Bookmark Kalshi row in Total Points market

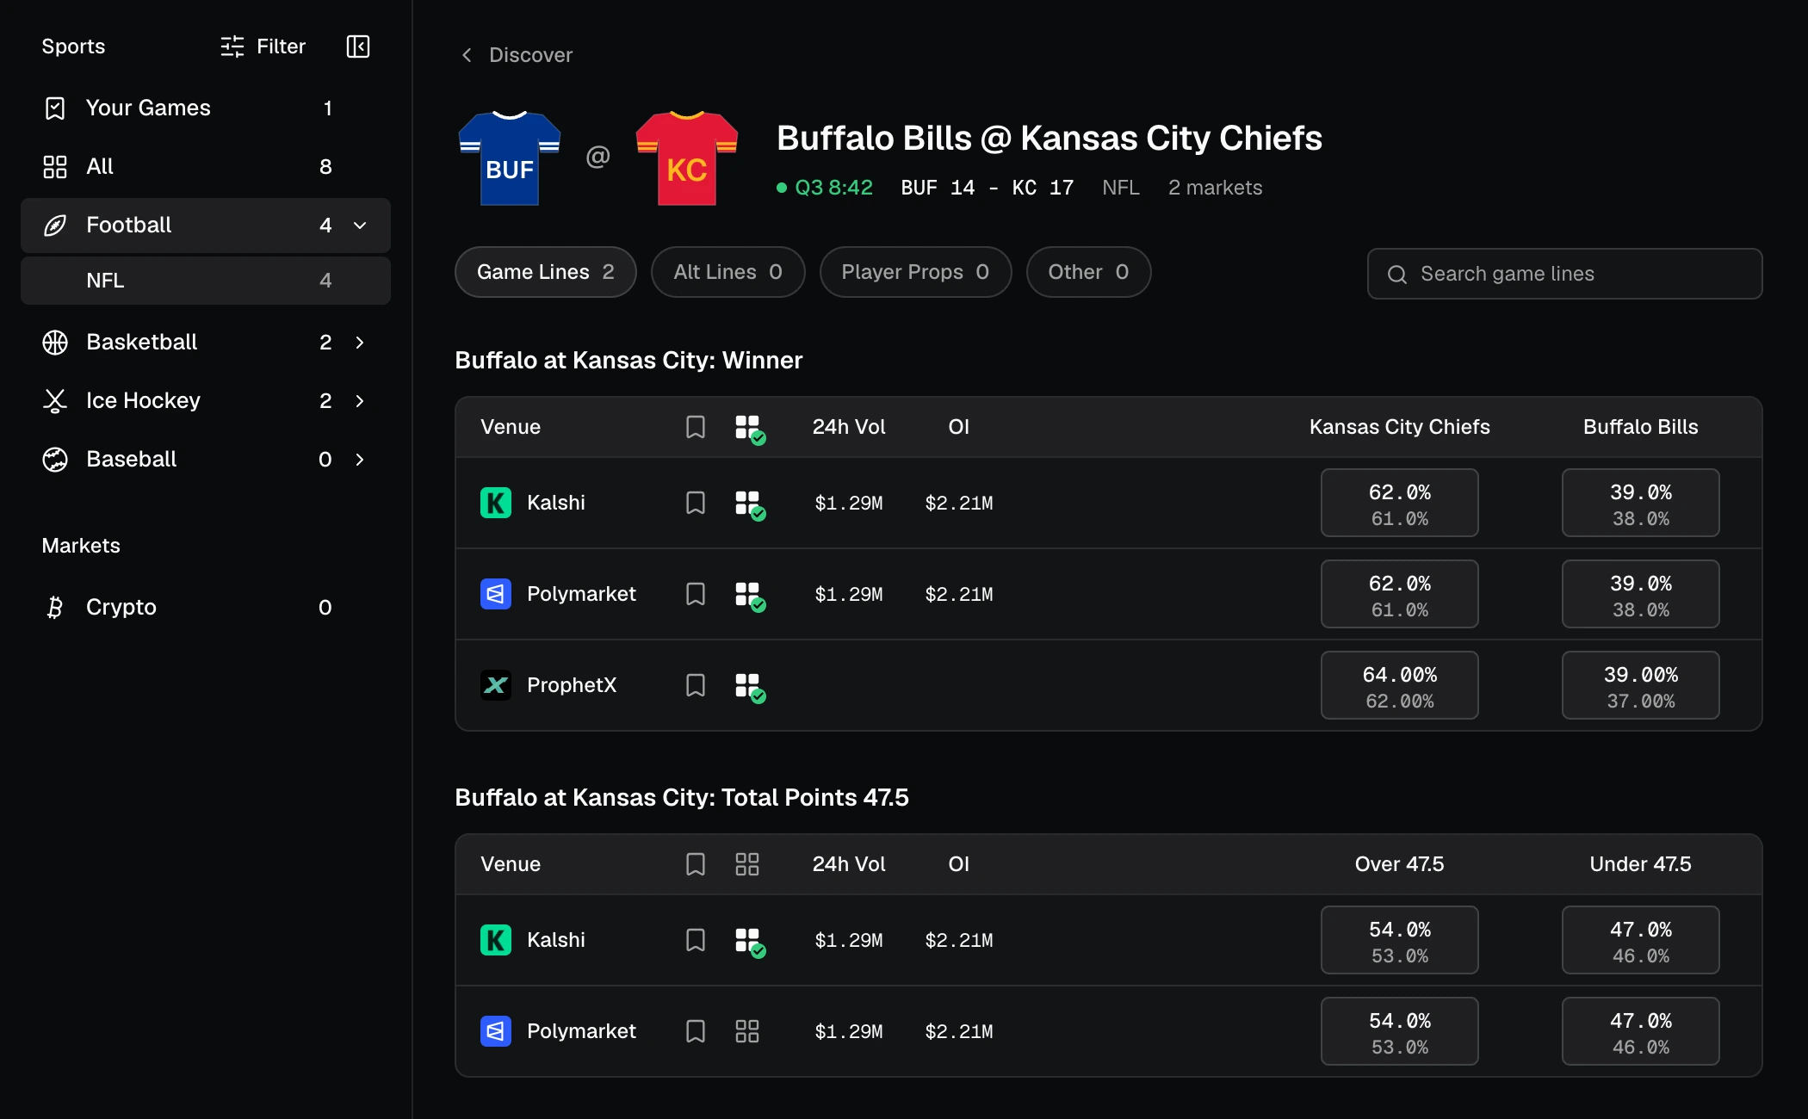(x=696, y=940)
